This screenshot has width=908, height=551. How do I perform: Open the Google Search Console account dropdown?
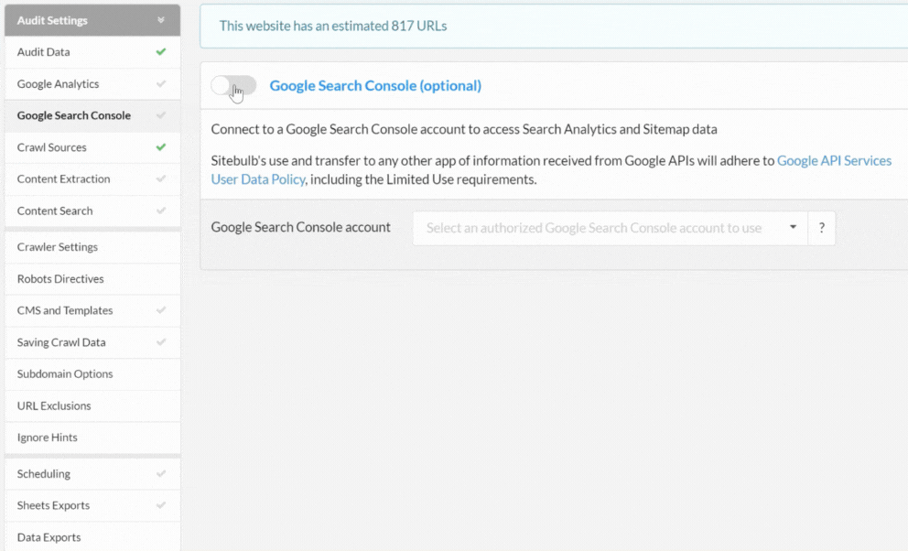pyautogui.click(x=610, y=228)
